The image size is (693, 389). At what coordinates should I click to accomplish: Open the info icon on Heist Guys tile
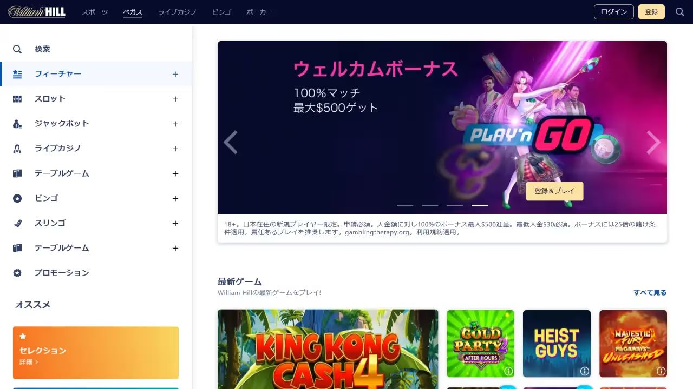[x=584, y=371]
